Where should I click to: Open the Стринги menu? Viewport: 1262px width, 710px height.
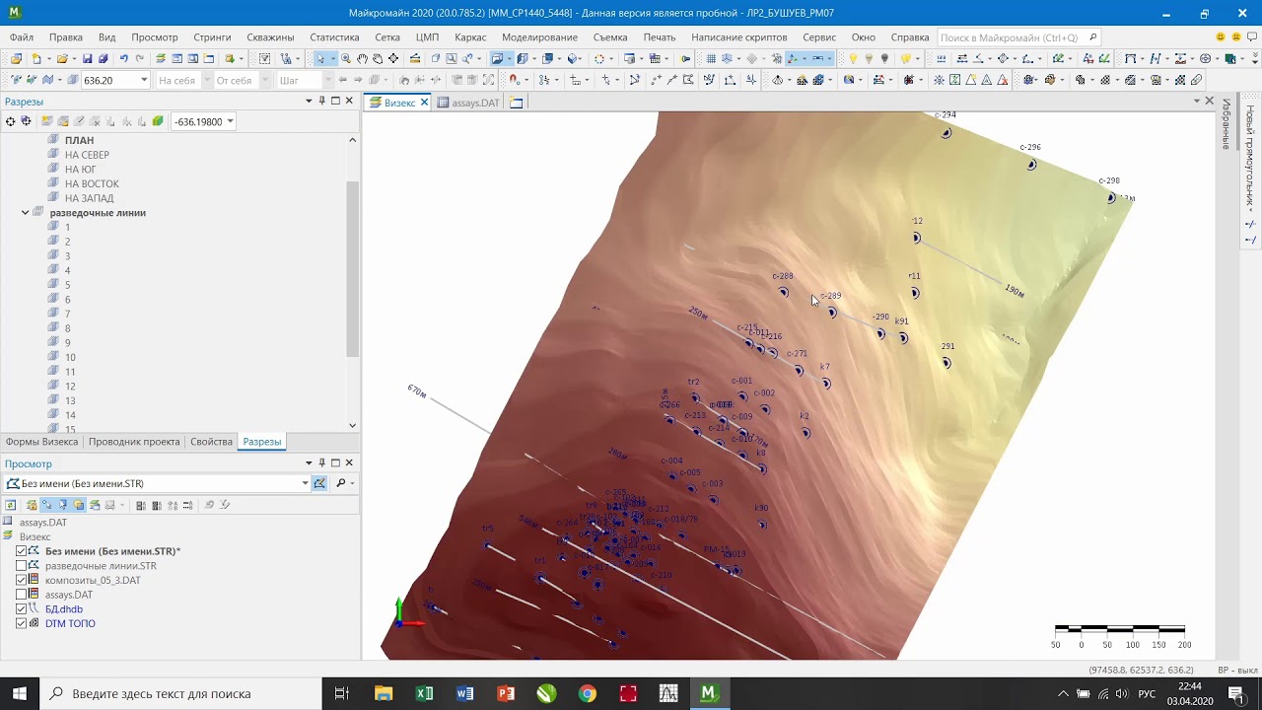[212, 37]
